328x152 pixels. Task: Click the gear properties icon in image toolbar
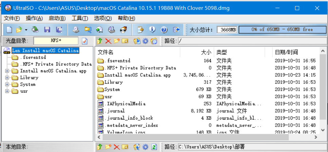[x=146, y=41]
